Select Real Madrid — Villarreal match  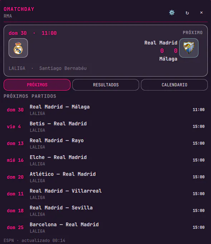click(x=105, y=194)
